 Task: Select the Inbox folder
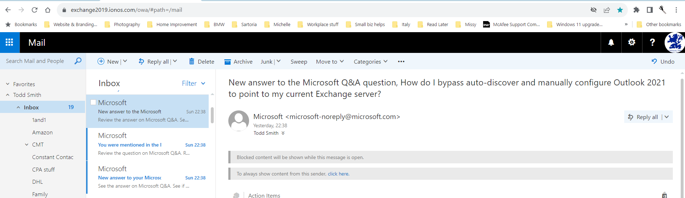pyautogui.click(x=43, y=107)
